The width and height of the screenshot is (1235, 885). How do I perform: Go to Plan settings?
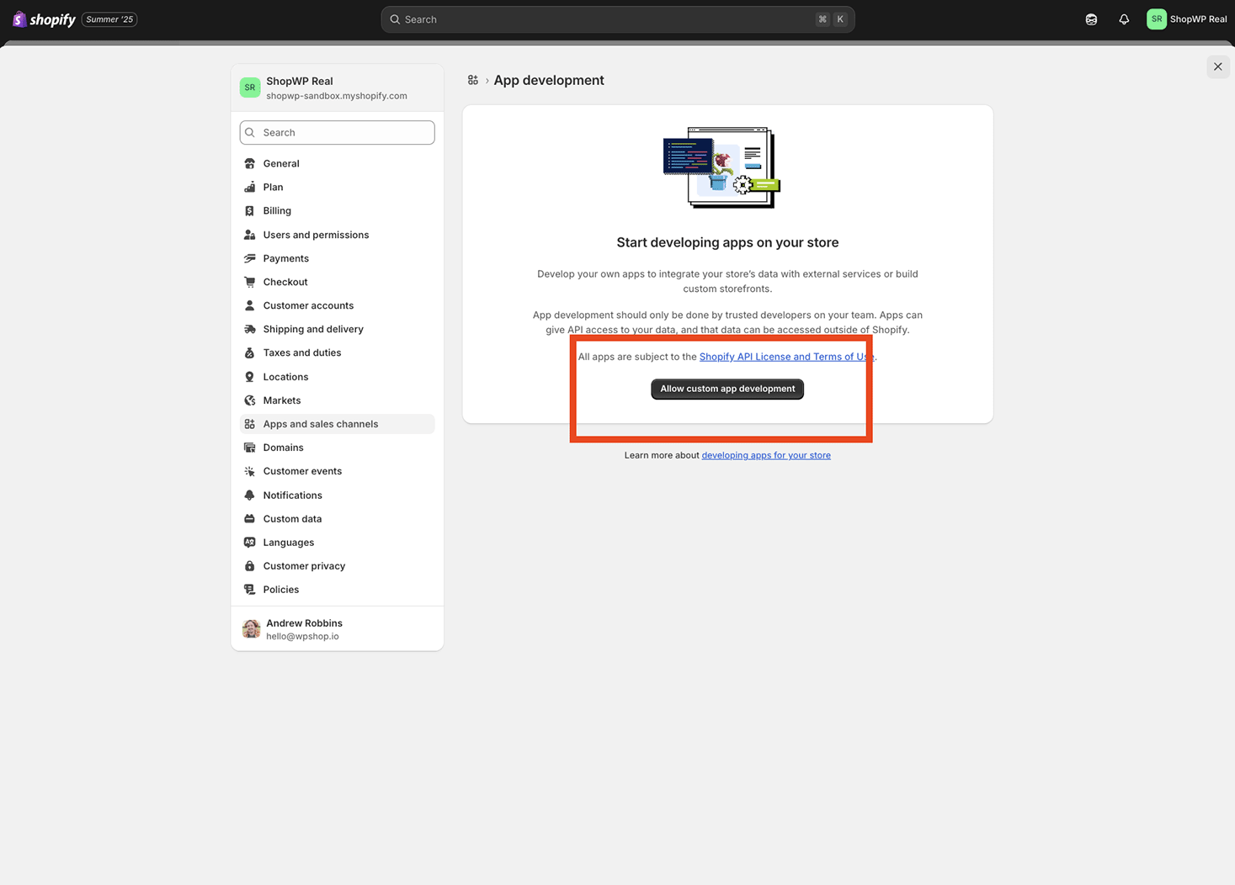(x=337, y=187)
